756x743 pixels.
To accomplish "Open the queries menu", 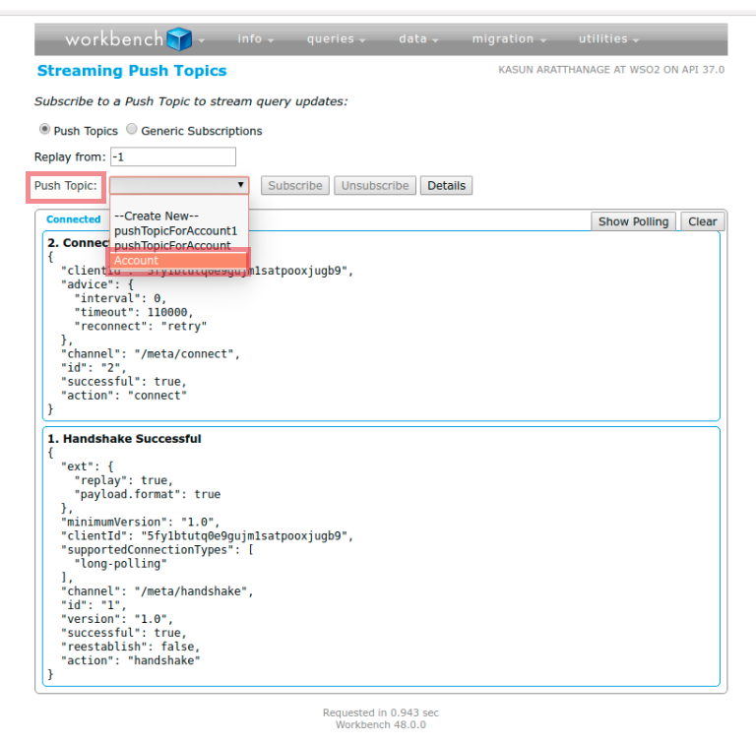I will tap(336, 39).
